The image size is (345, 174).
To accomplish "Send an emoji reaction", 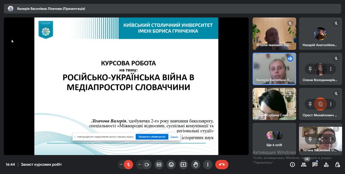I will (x=171, y=165).
